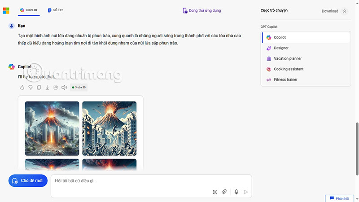Screen dimensions: 359x202
Task: Select Designer in the GPT Copilot list
Action: click(281, 48)
